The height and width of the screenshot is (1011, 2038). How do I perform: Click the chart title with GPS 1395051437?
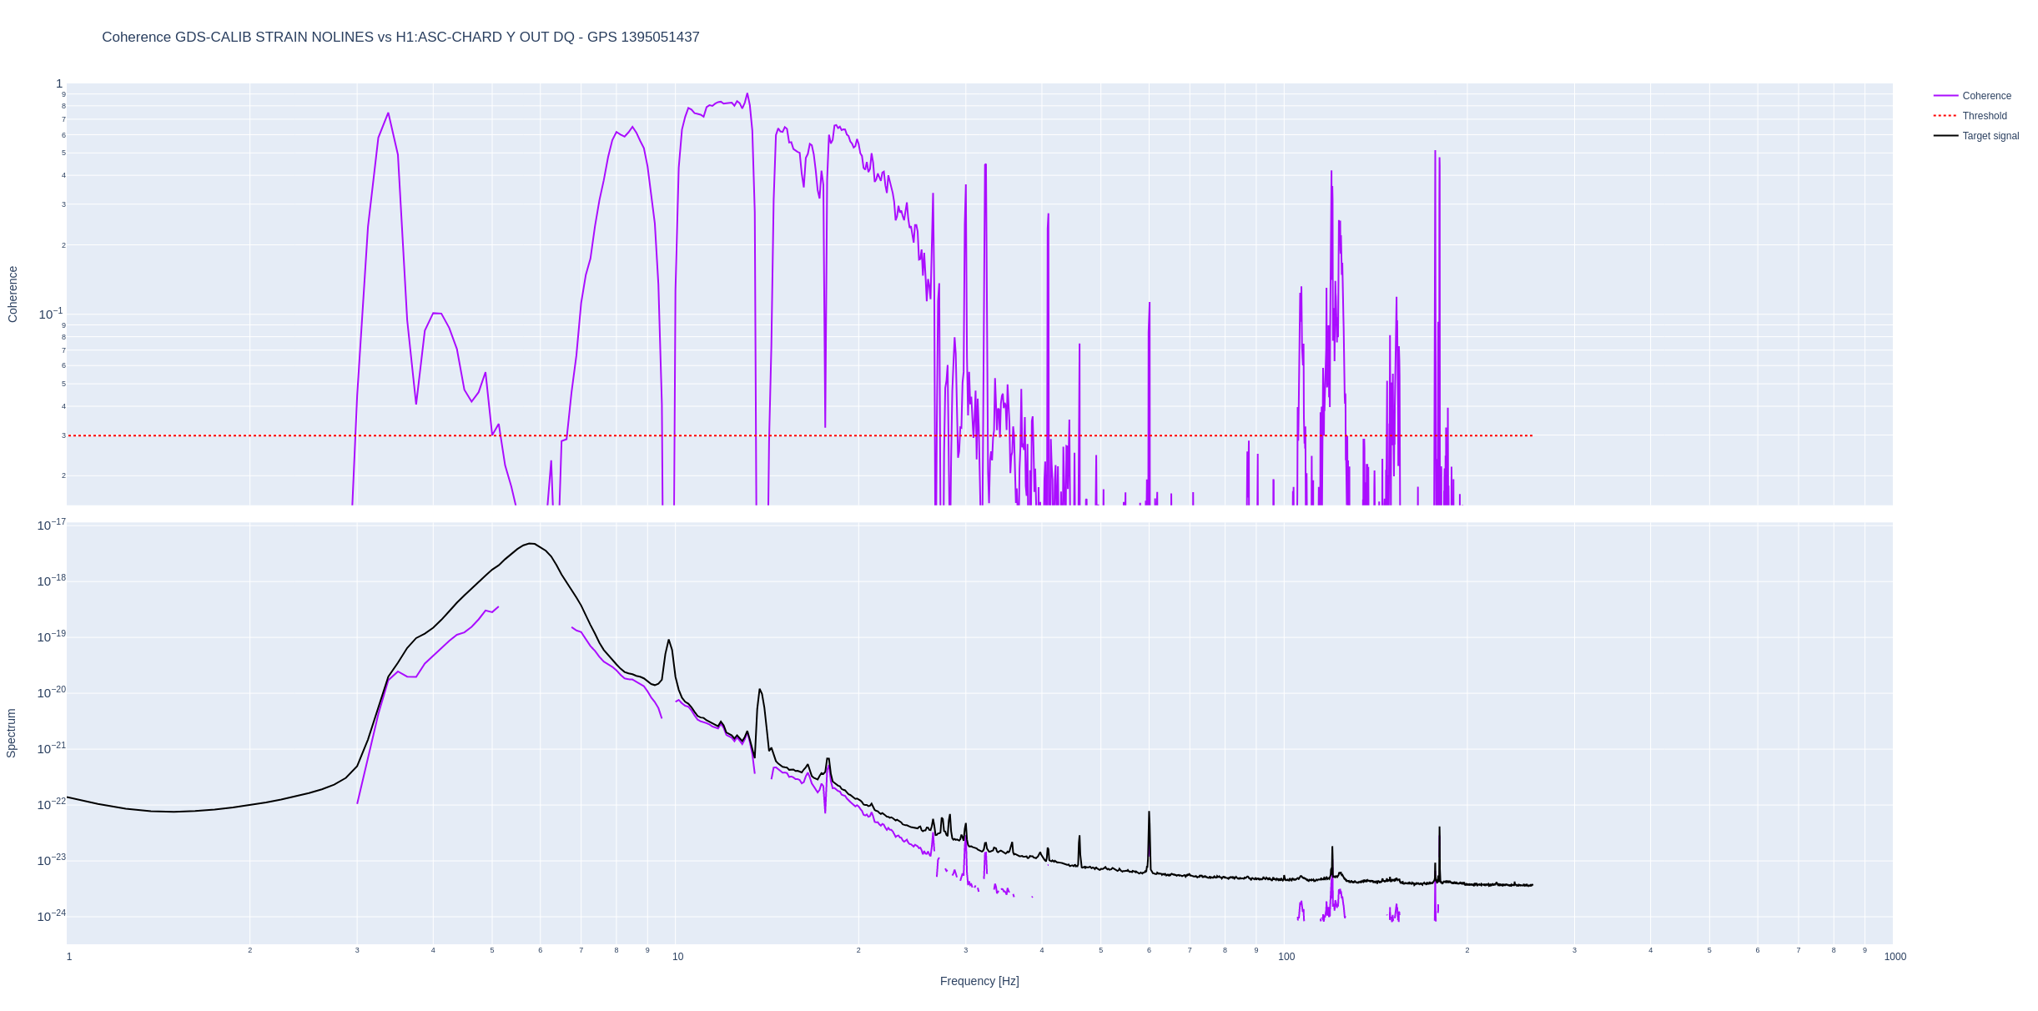click(x=400, y=37)
